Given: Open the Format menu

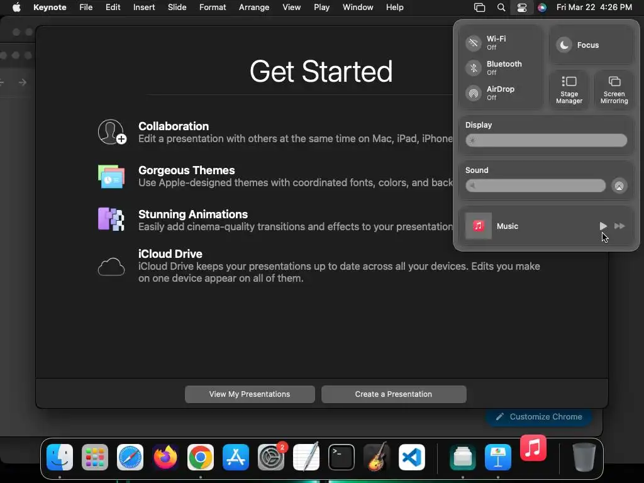Looking at the screenshot, I should pyautogui.click(x=213, y=8).
